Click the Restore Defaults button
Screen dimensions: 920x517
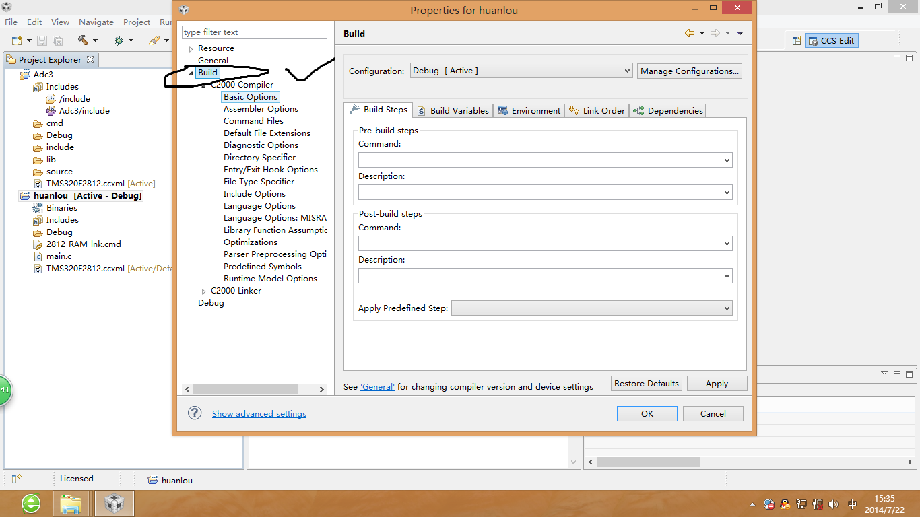point(647,383)
